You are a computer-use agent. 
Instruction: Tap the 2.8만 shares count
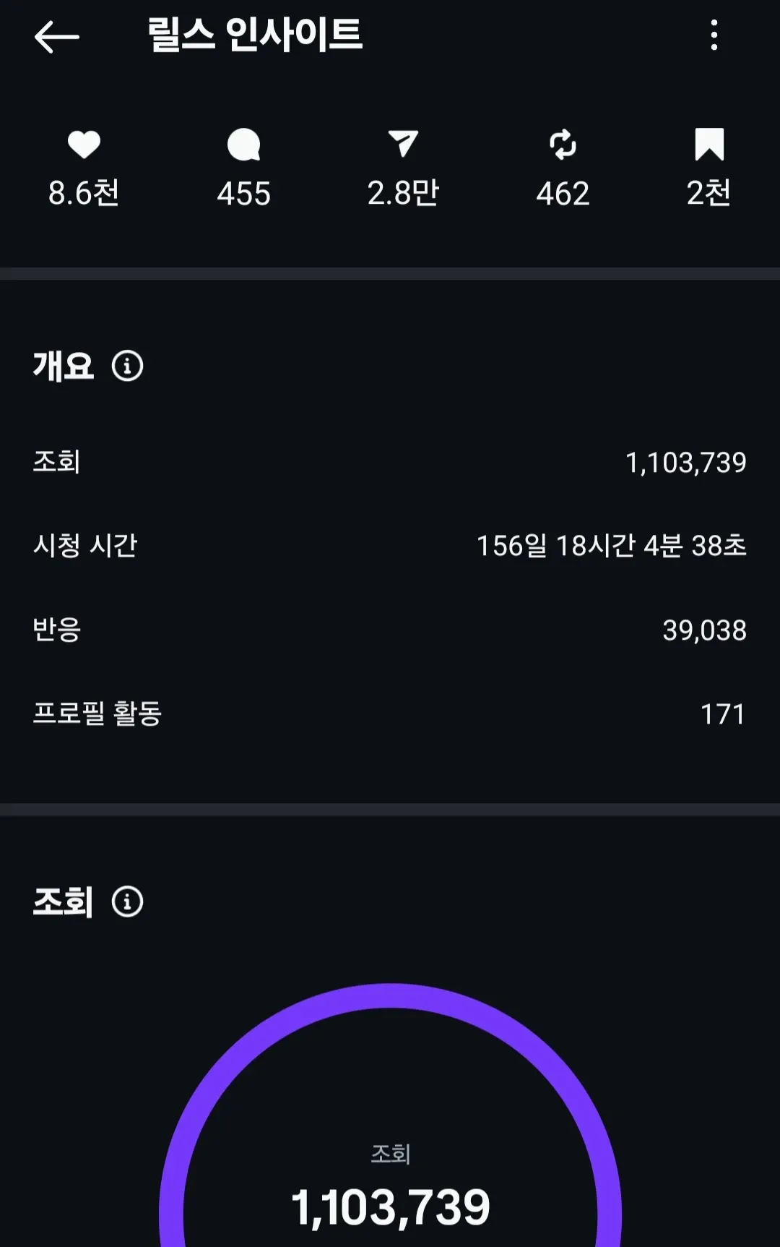403,193
